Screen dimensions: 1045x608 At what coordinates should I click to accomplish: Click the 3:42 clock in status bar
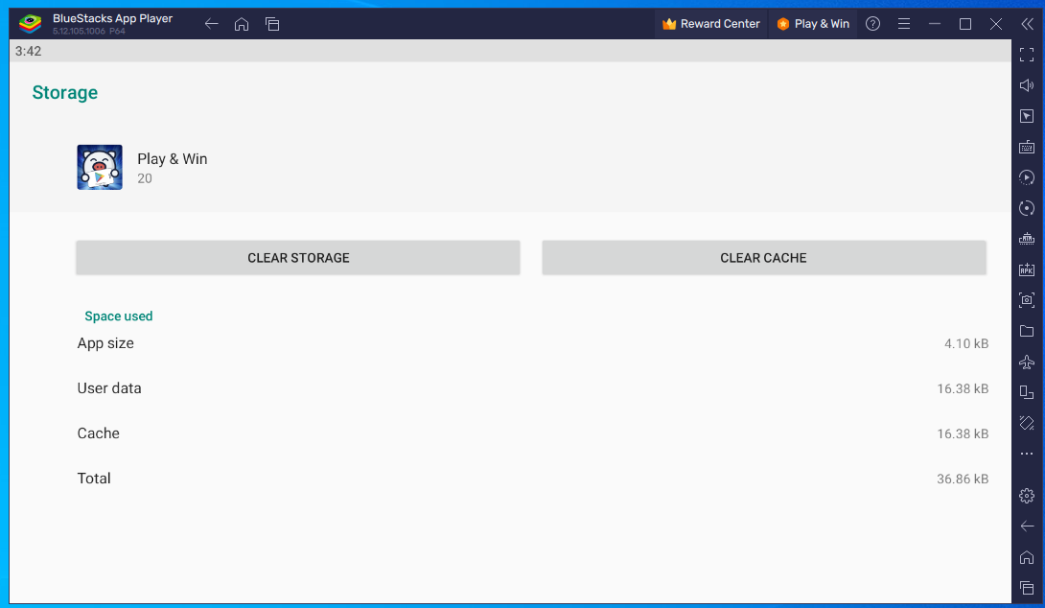(x=28, y=52)
